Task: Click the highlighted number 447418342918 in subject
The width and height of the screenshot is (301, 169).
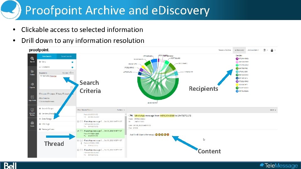Action: tap(167, 115)
